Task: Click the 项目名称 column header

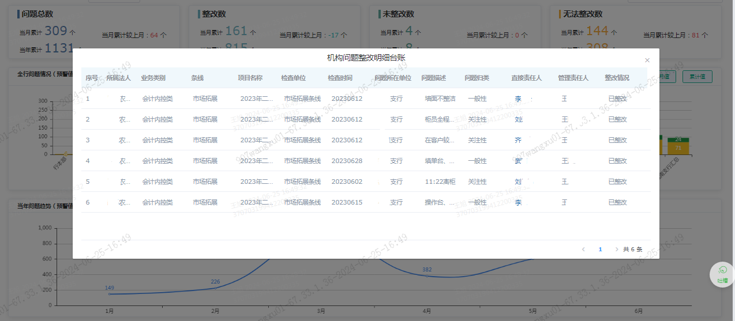Action: [x=250, y=78]
